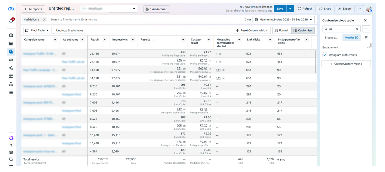
Task: Open Messaging conversations started column dropdown
Action: [x=239, y=40]
